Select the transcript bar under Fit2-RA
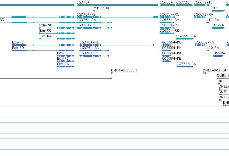Screen dimensions: 229x156 click(x=218, y=28)
